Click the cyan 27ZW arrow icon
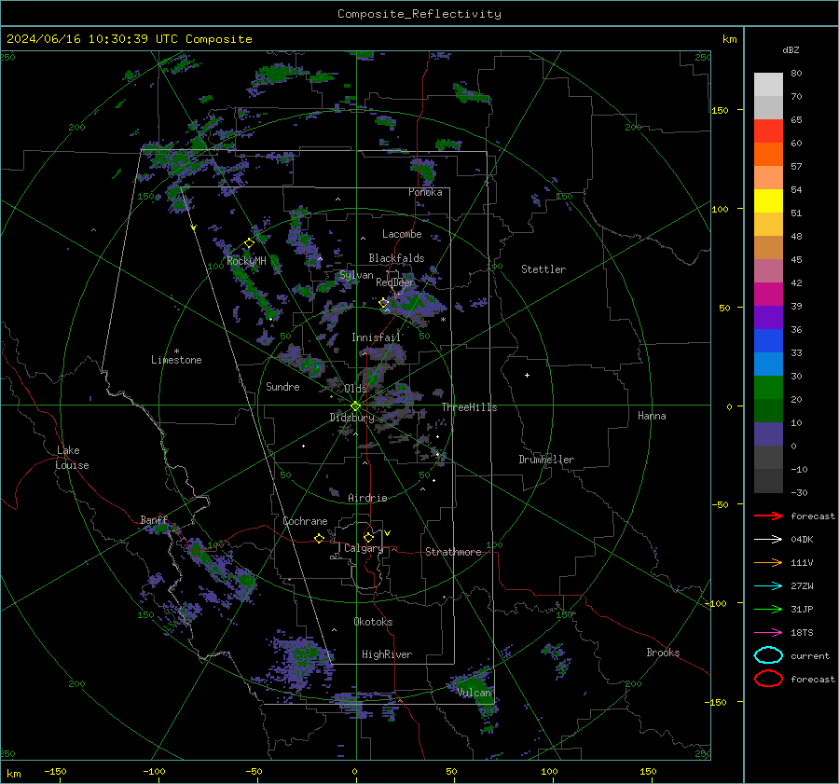 [x=768, y=586]
